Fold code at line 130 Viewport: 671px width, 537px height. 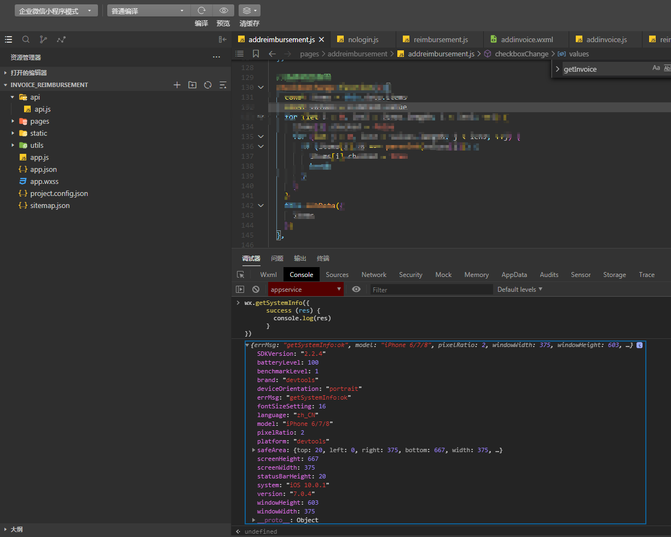pos(261,88)
